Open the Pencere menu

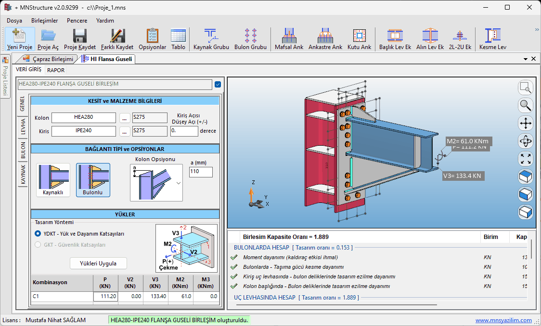coord(77,21)
